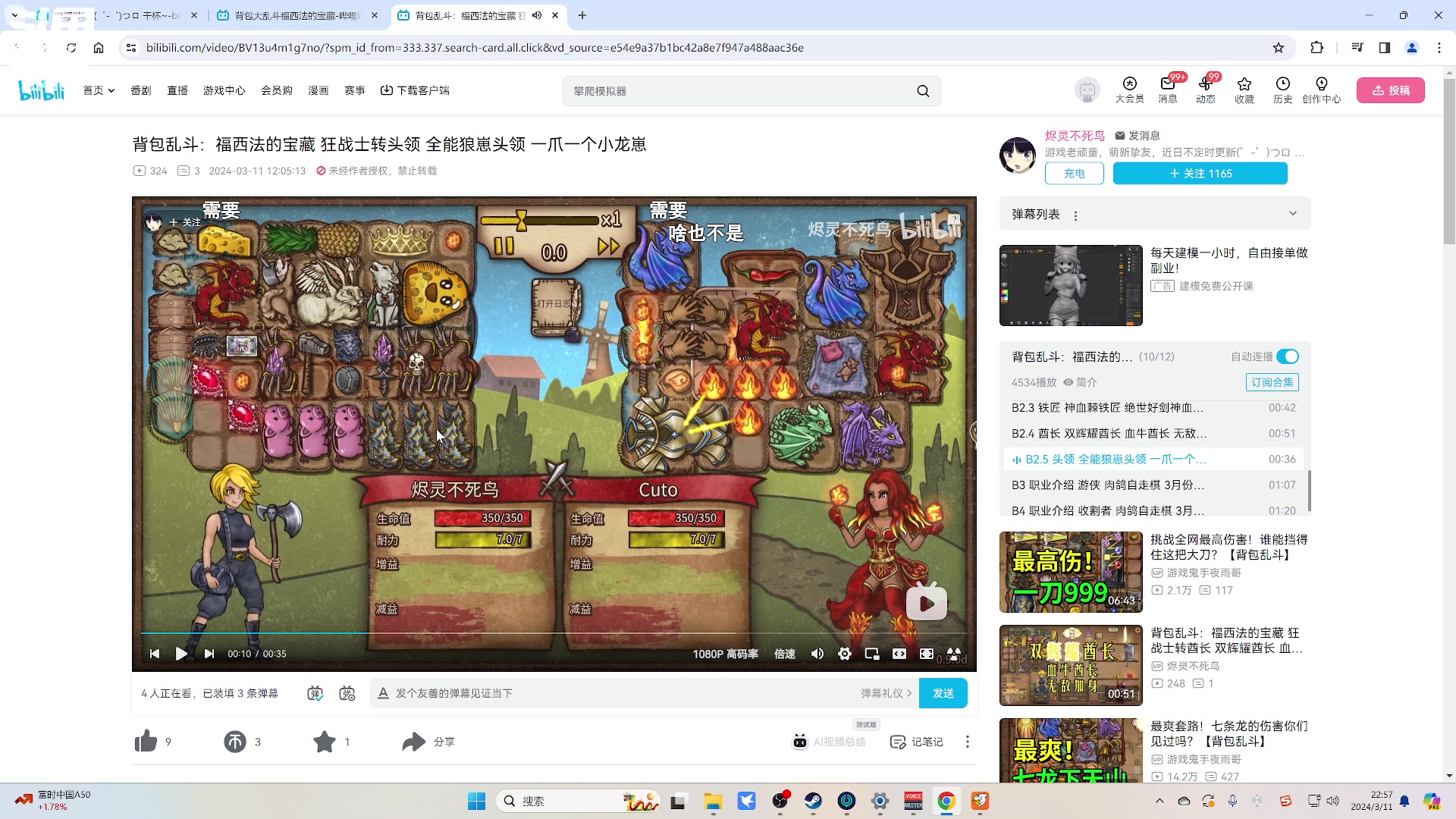Screen dimensions: 1456x819
Task: Click the search magnifier icon
Action: click(x=923, y=91)
